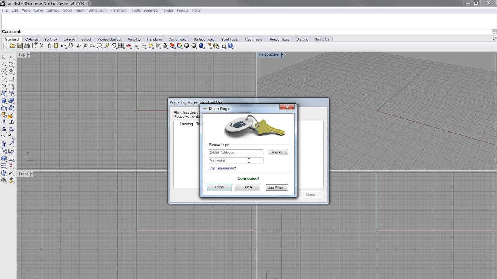The image size is (497, 279).
Task: Click the Login button
Action: click(219, 187)
